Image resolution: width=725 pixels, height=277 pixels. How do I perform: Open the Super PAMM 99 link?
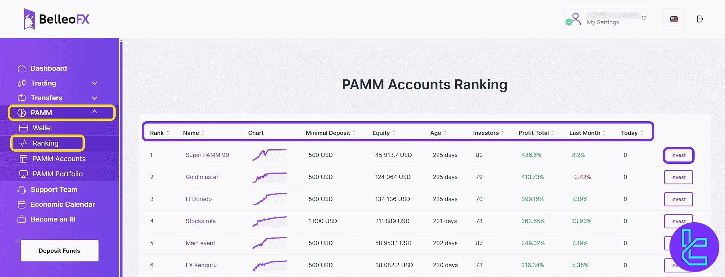tap(207, 155)
